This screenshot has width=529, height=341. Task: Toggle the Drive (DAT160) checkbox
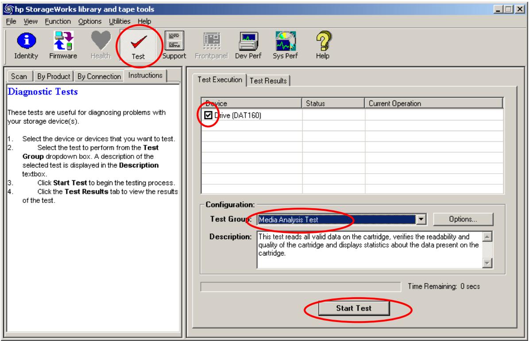[x=208, y=116]
